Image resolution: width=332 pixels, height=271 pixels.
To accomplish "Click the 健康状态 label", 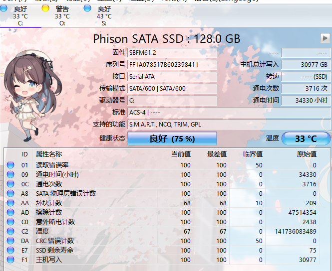I will (112, 138).
